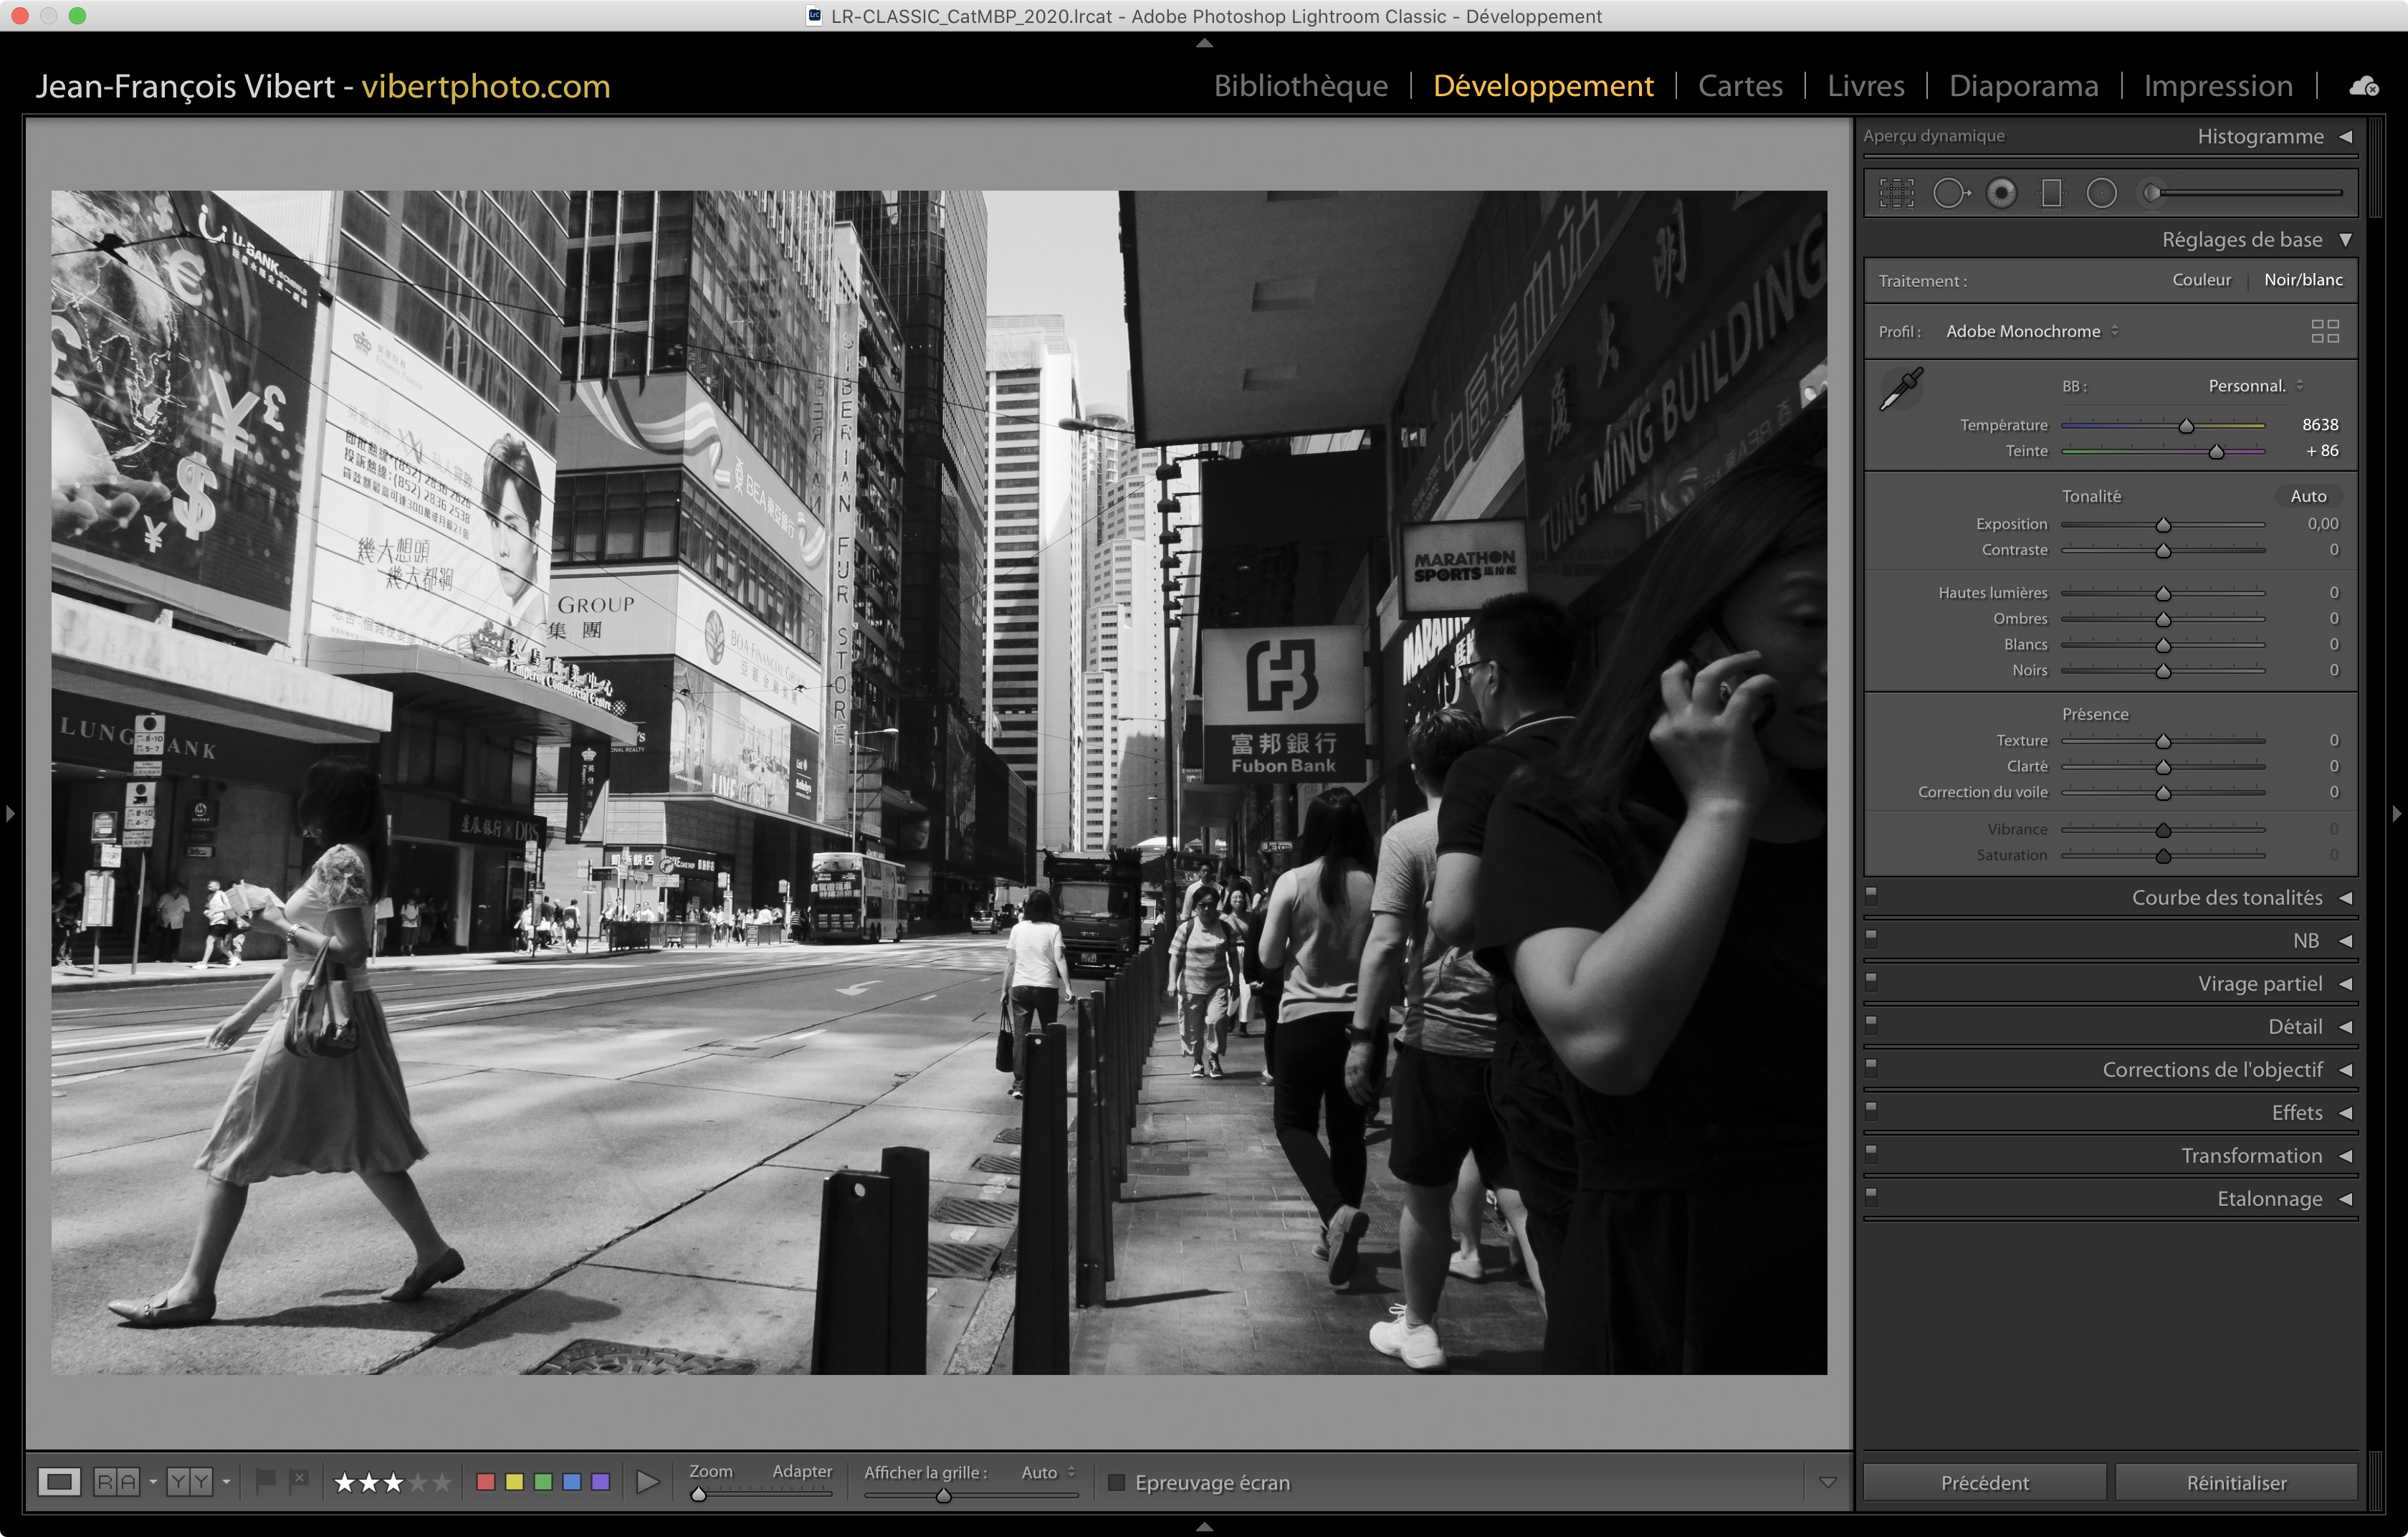Viewport: 2408px width, 1537px height.
Task: Open the BB Personnal. white balance dropdown
Action: click(x=2254, y=386)
